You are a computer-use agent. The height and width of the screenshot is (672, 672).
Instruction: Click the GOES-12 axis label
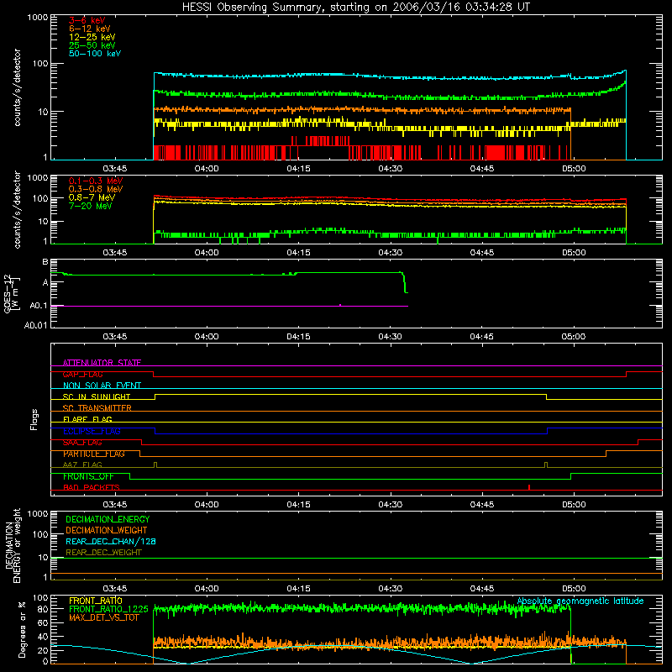pyautogui.click(x=11, y=293)
